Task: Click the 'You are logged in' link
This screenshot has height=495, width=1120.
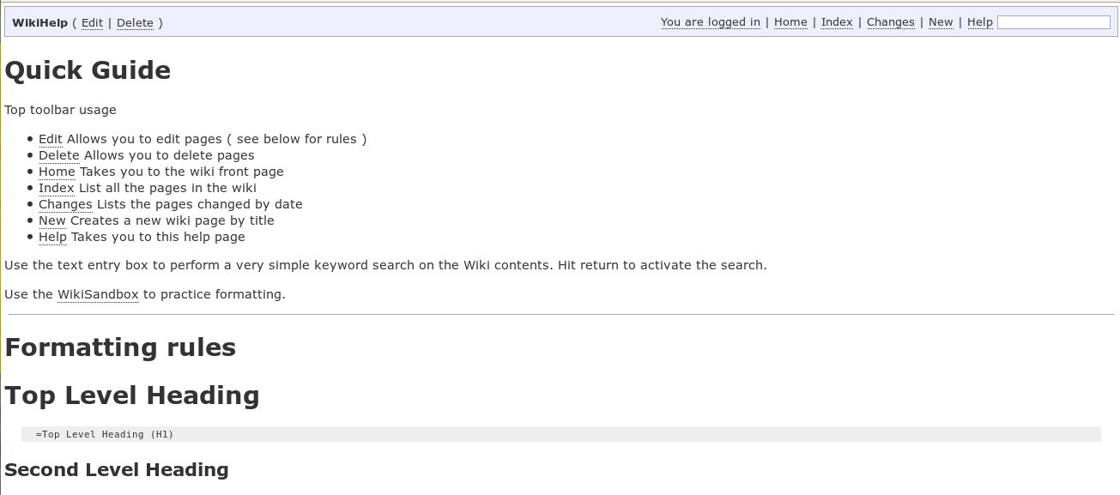Action: point(710,21)
